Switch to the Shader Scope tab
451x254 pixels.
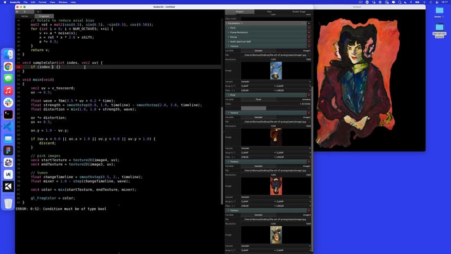click(298, 11)
